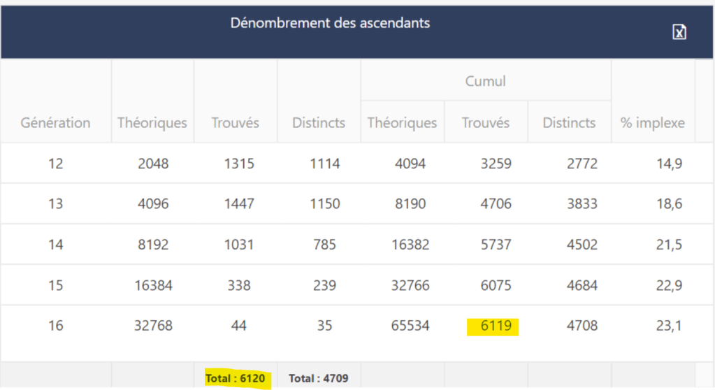Image resolution: width=715 pixels, height=390 pixels.
Task: Click the Total : 4709 footer cell
Action: coord(318,378)
